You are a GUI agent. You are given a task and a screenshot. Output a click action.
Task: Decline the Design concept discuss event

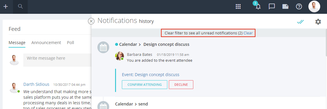click(181, 85)
